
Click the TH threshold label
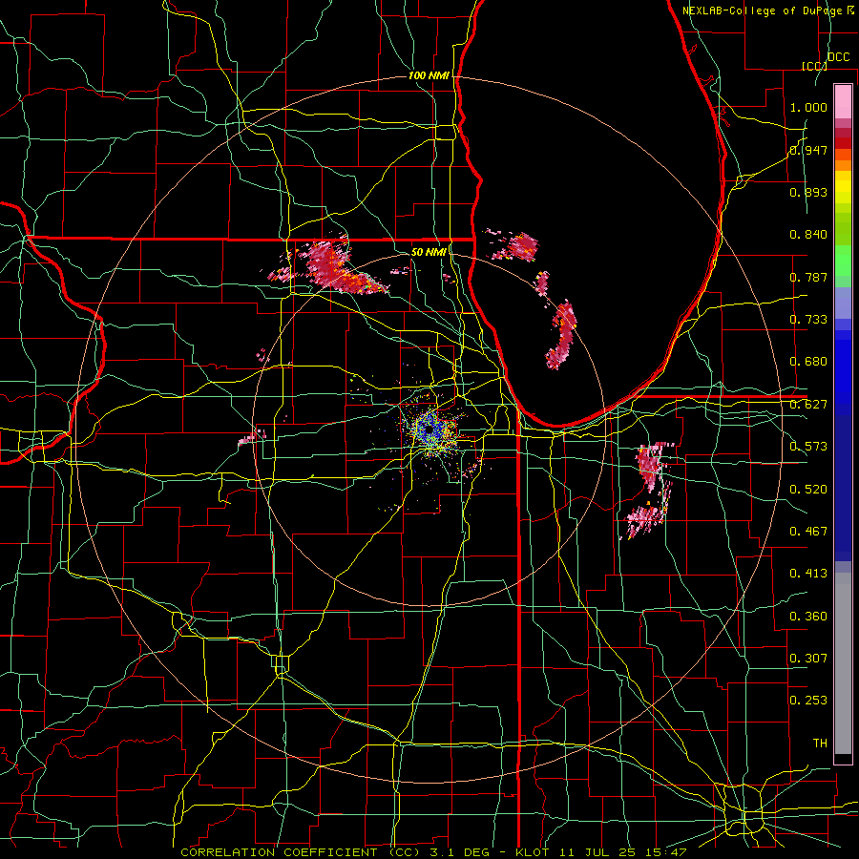click(820, 744)
